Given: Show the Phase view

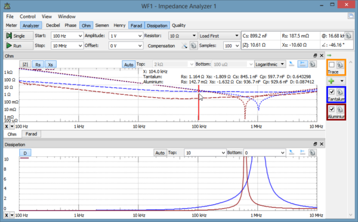Looking at the screenshot, I should click(70, 25).
